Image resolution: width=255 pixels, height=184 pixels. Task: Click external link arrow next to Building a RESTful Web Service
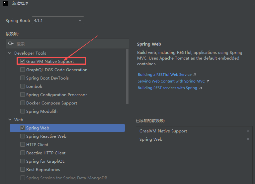pyautogui.click(x=195, y=75)
